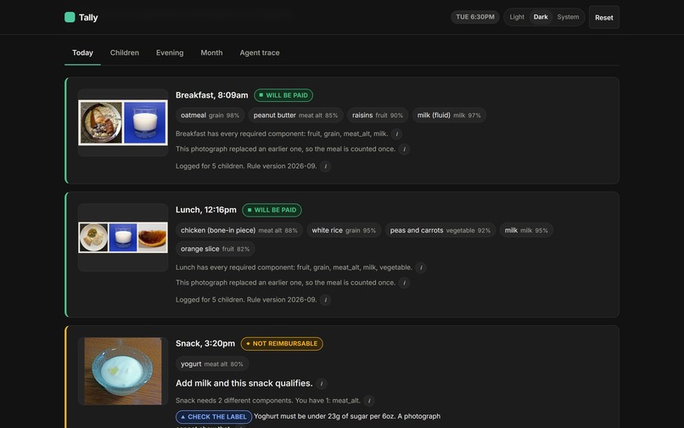
Task: Select the milk (fluid) 97% chip
Action: (449, 115)
